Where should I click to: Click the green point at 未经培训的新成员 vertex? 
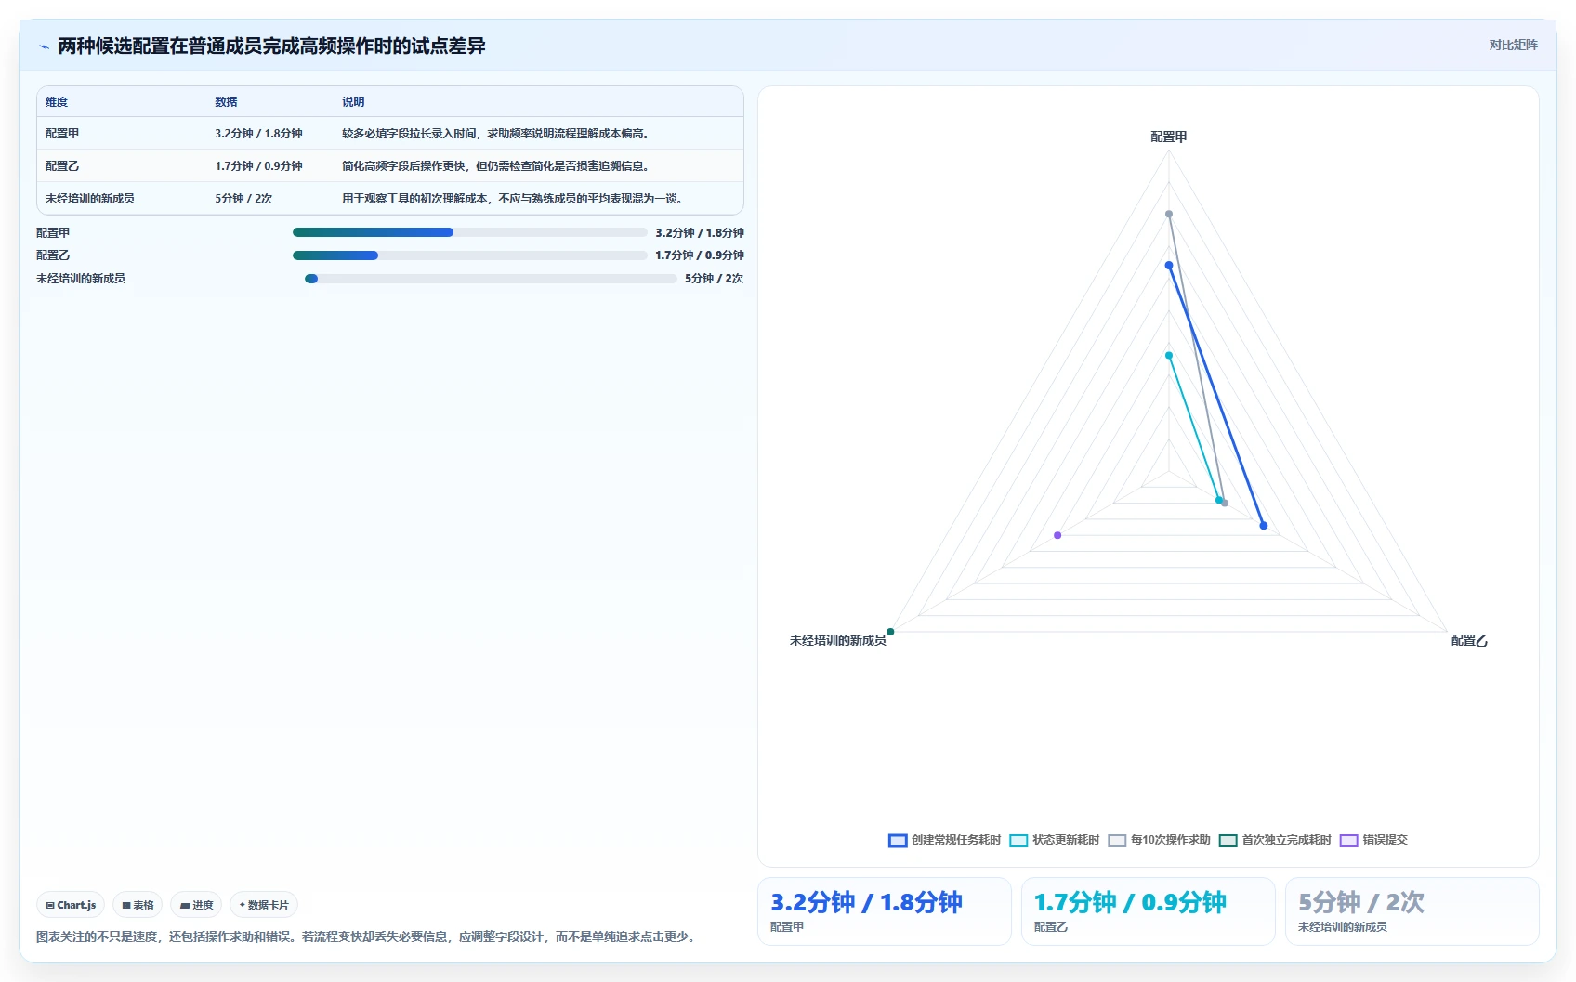click(x=890, y=632)
